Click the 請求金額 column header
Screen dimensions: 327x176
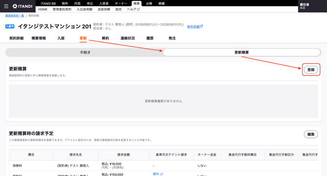[x=123, y=155]
